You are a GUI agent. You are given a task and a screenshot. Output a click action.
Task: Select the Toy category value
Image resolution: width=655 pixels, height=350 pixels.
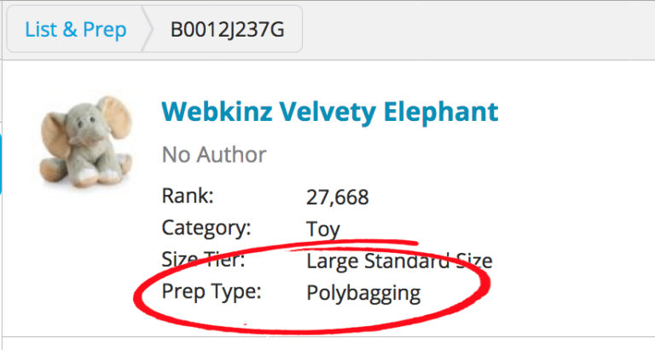323,229
